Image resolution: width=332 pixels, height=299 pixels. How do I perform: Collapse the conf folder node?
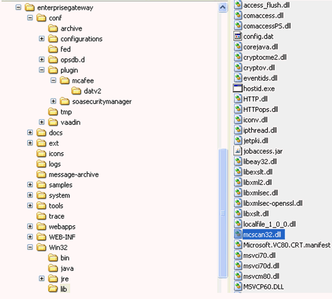tap(30, 18)
